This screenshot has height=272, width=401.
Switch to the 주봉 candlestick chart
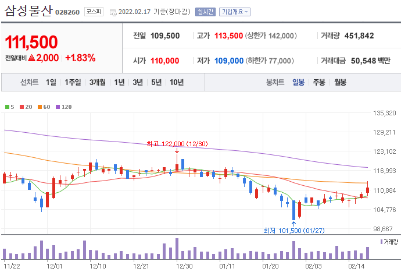(x=319, y=82)
